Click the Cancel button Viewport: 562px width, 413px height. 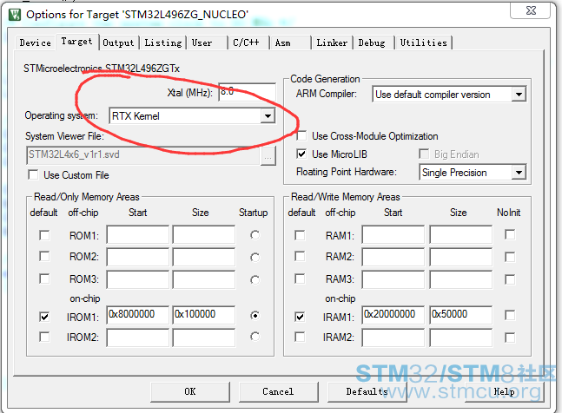278,391
